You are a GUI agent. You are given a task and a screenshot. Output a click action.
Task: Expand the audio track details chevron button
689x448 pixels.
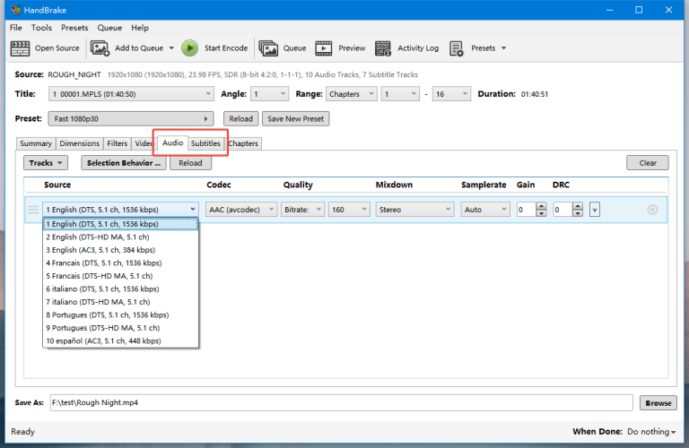[595, 210]
